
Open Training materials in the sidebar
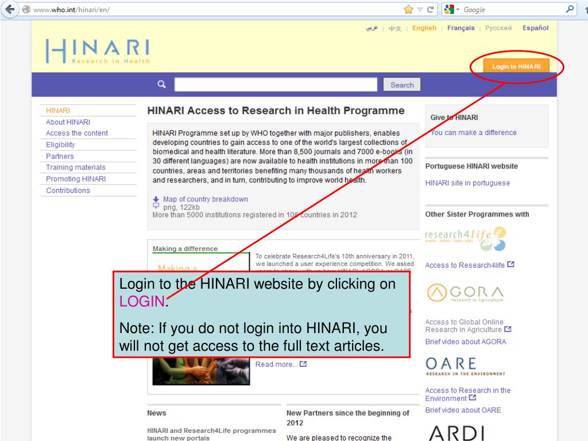tap(75, 167)
